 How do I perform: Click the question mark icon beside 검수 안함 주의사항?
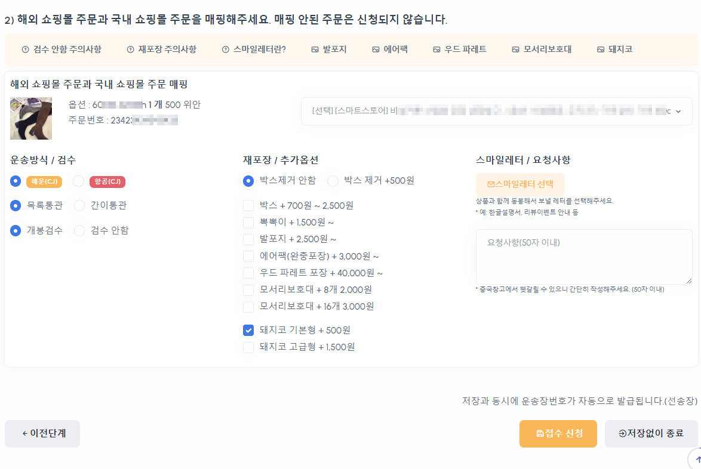[x=24, y=50]
